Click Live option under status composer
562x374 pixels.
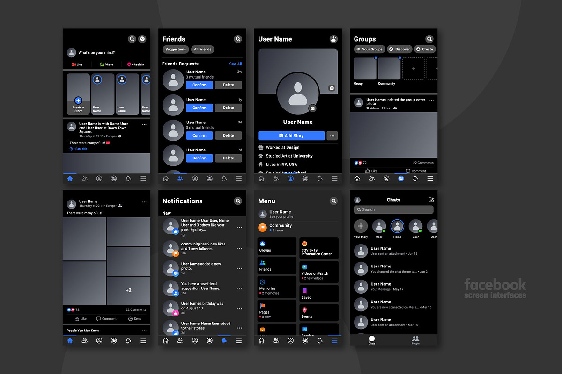click(77, 65)
